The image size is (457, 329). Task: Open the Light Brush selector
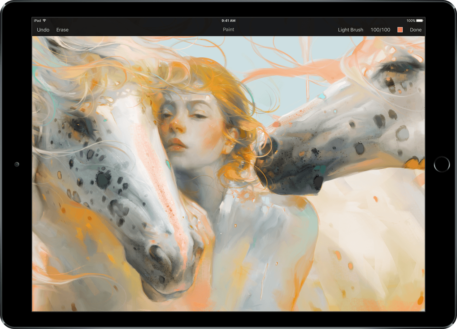(350, 30)
